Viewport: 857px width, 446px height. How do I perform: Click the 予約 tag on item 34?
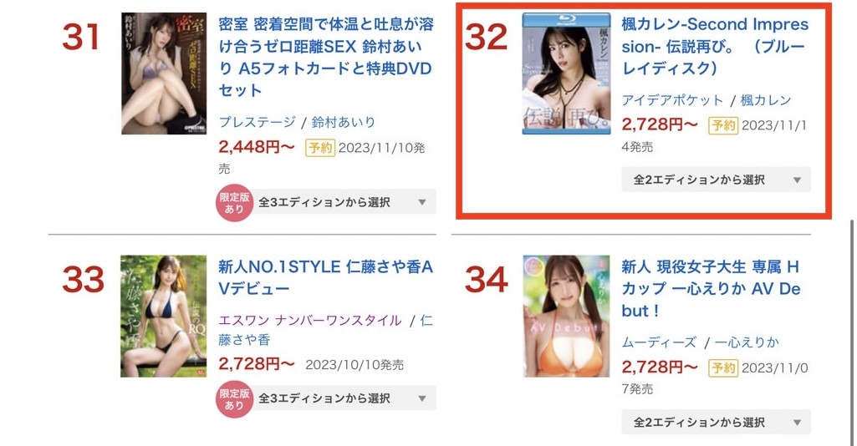pos(723,368)
